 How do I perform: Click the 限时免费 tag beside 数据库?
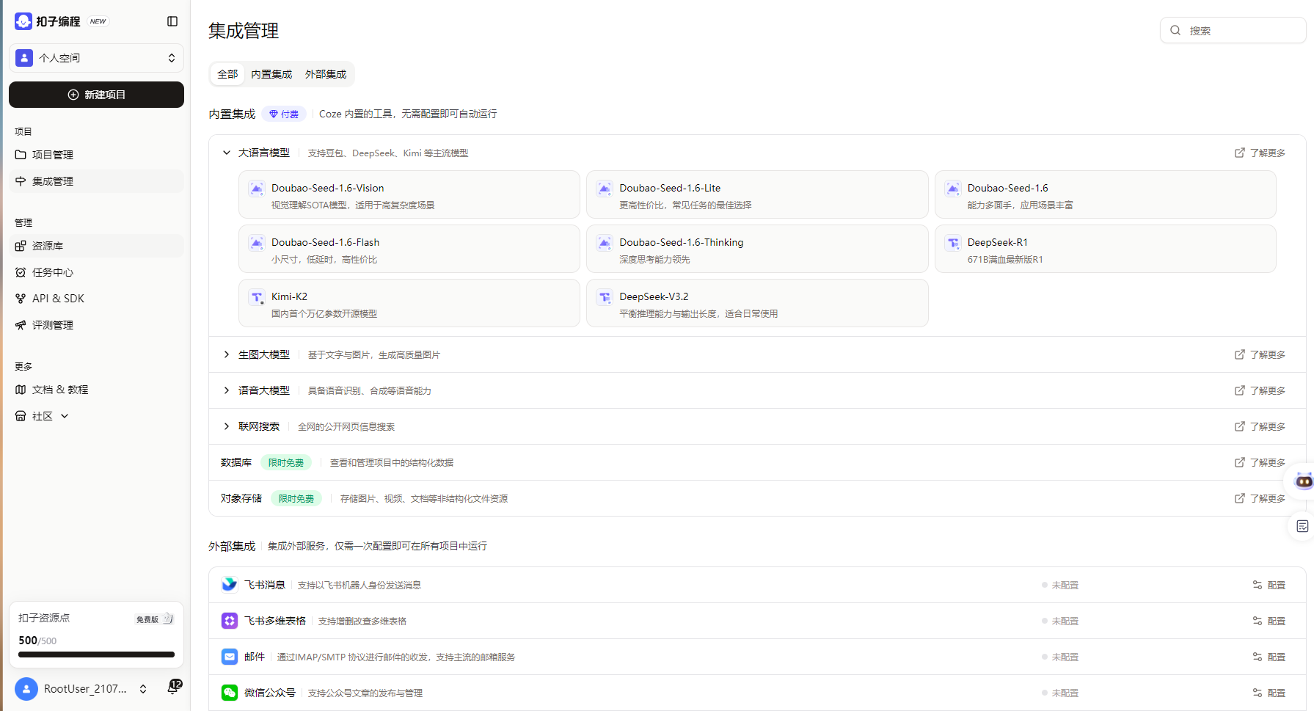tap(286, 463)
